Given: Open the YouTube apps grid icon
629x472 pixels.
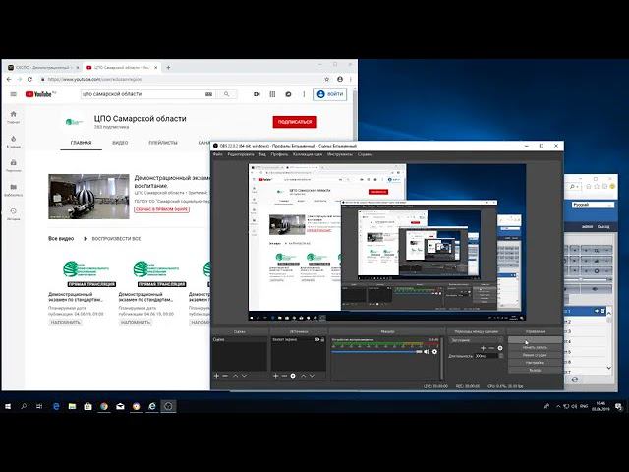Looking at the screenshot, I should pyautogui.click(x=272, y=94).
